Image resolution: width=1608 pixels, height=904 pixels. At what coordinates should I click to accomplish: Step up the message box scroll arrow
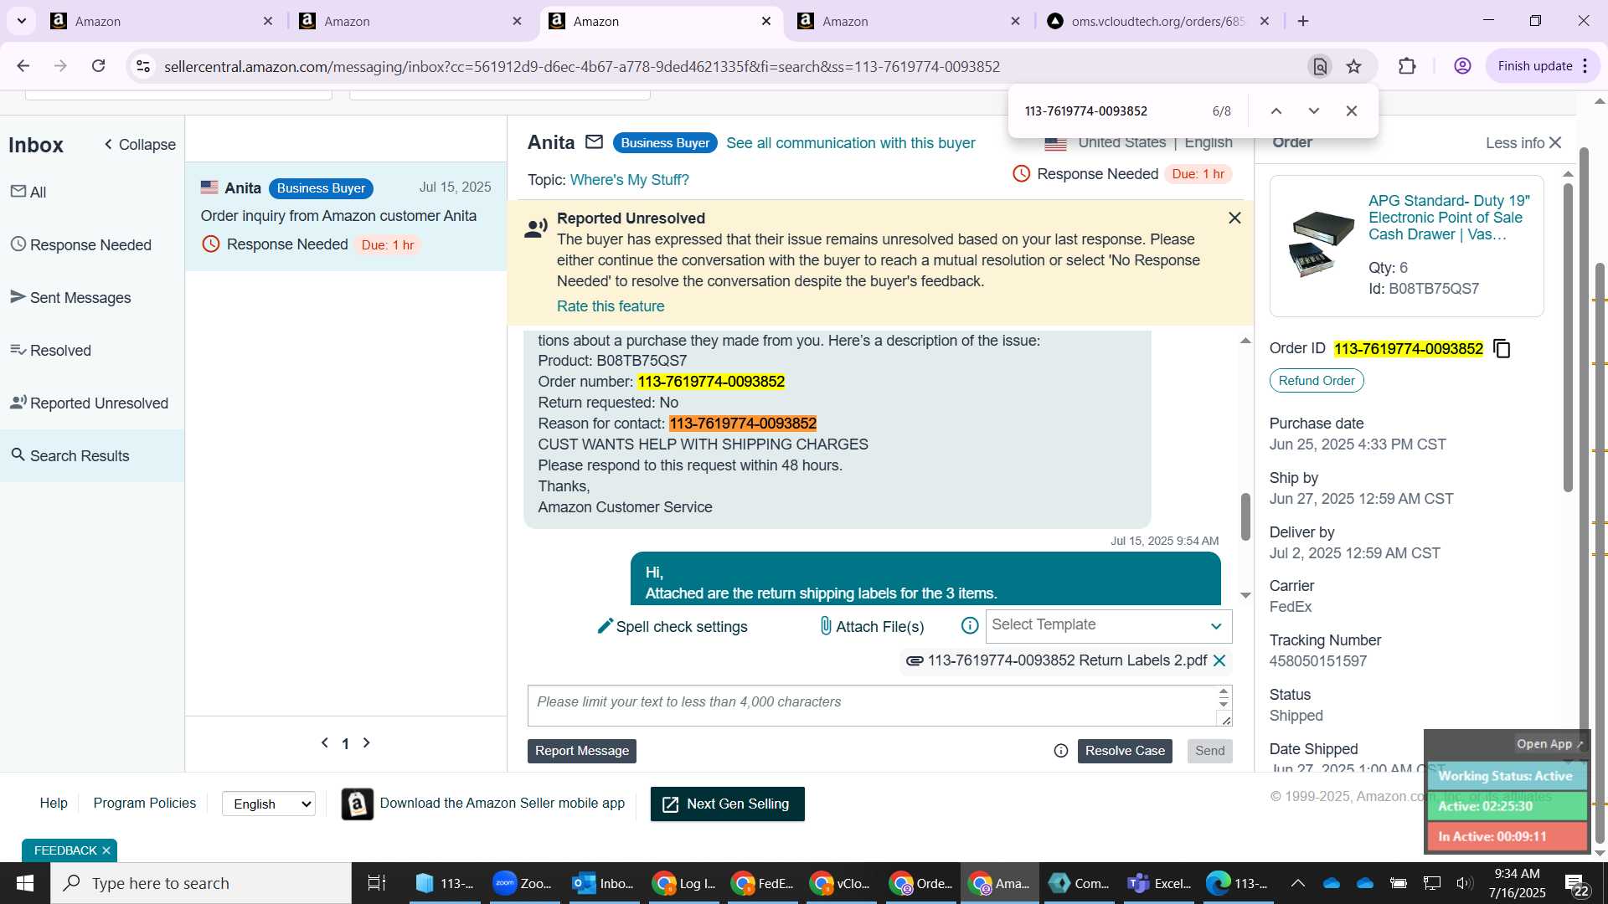(x=1224, y=692)
